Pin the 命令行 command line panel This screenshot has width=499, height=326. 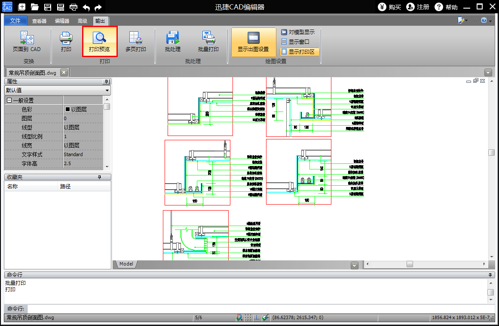tap(490, 275)
